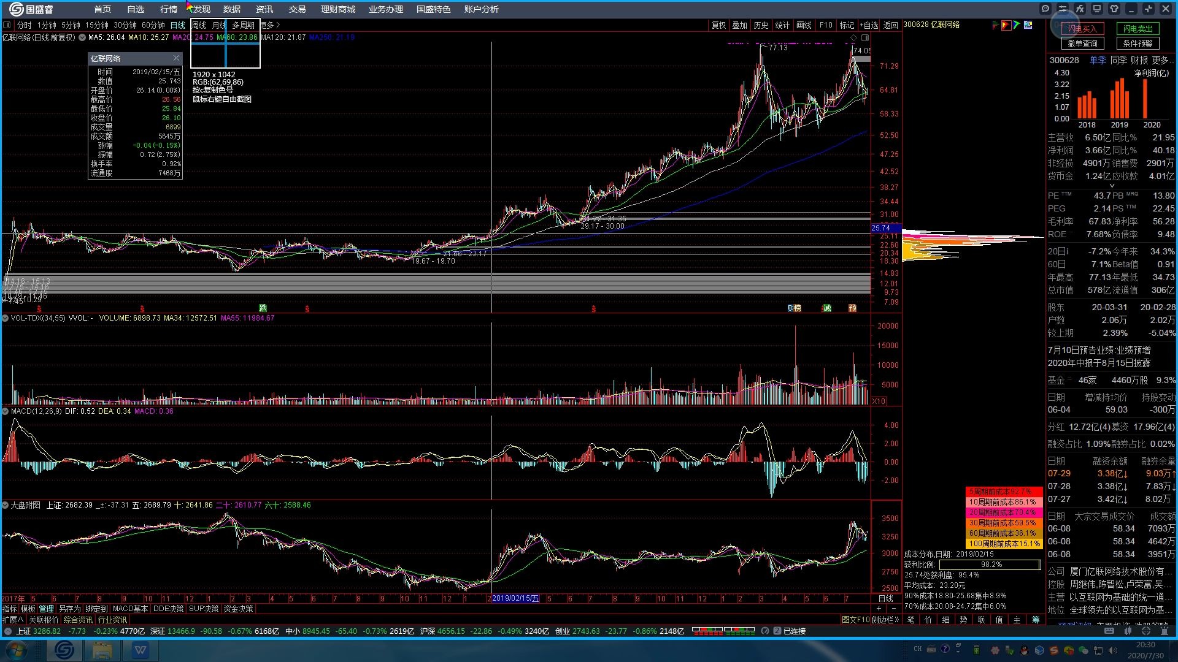The image size is (1178, 662).
Task: Click the +自选 toolbar button
Action: click(x=869, y=25)
